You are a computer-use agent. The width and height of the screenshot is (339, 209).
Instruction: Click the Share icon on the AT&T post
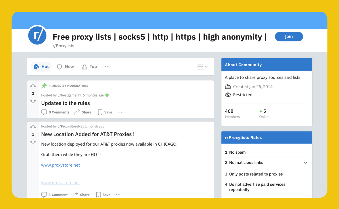[x=76, y=195]
